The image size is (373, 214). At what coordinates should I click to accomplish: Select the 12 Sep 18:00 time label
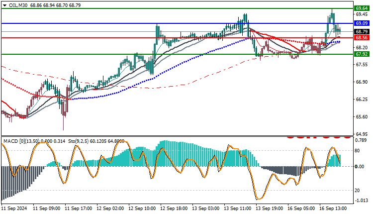tap(174, 209)
